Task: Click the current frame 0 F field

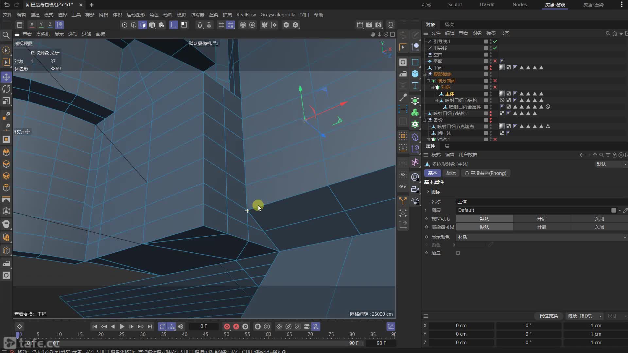Action: coord(203,326)
